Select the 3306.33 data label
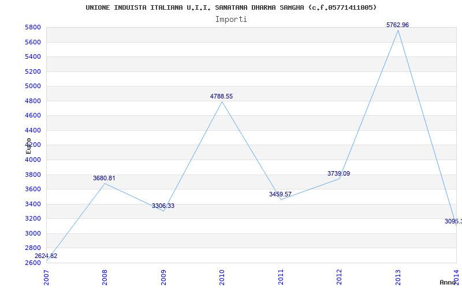The image size is (462, 288). [x=163, y=206]
